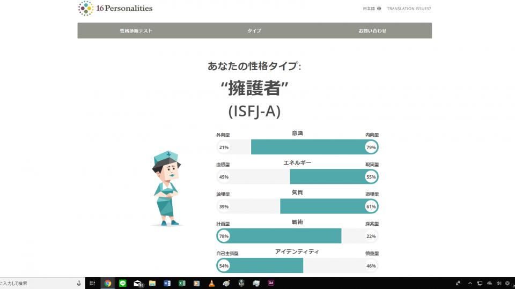Click the 気質 trait bar

297,206
